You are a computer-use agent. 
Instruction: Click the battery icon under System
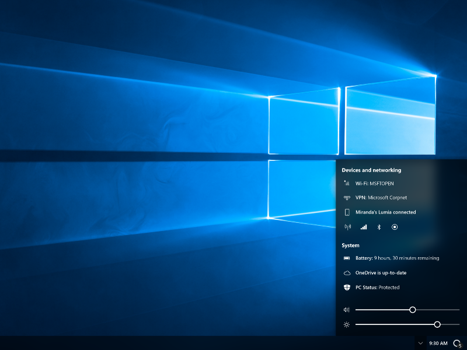[347, 258]
